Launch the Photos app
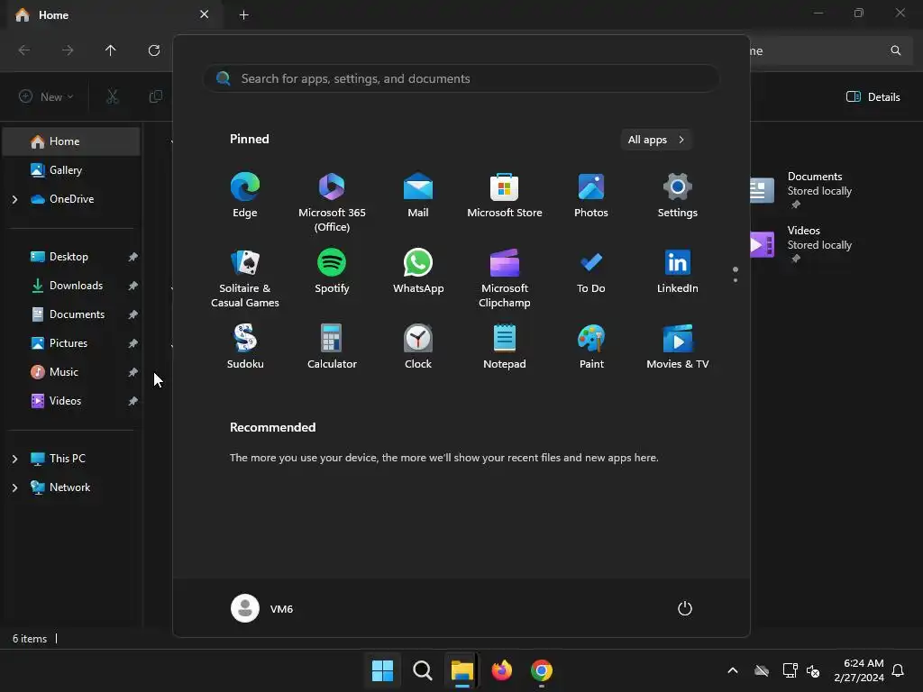Image resolution: width=923 pixels, height=692 pixels. (591, 196)
